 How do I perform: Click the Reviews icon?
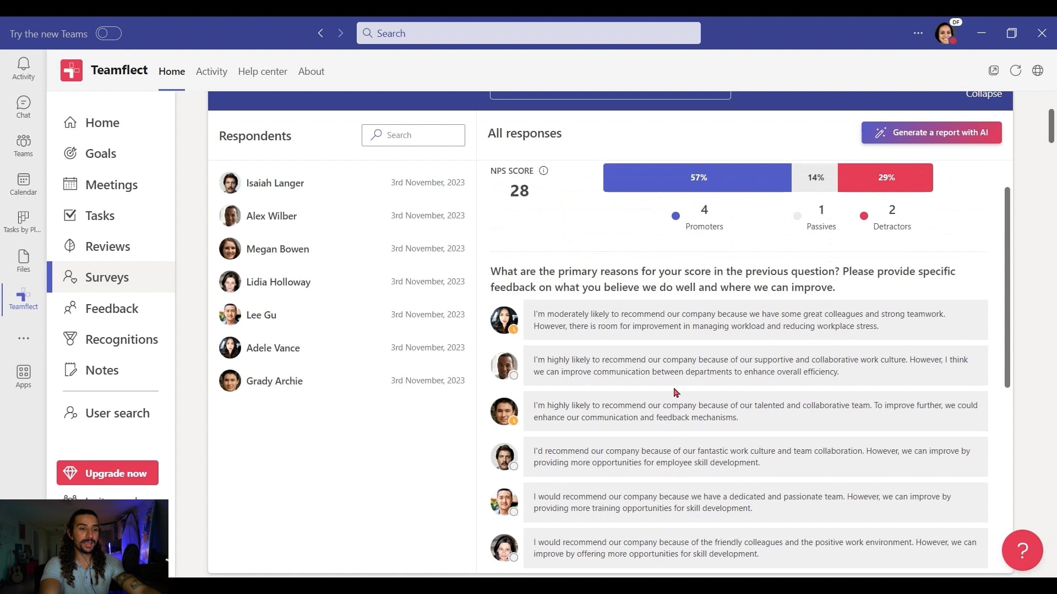[x=70, y=246]
